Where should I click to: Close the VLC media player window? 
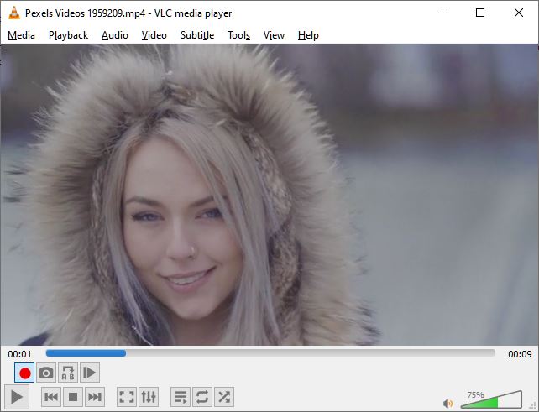coord(519,13)
